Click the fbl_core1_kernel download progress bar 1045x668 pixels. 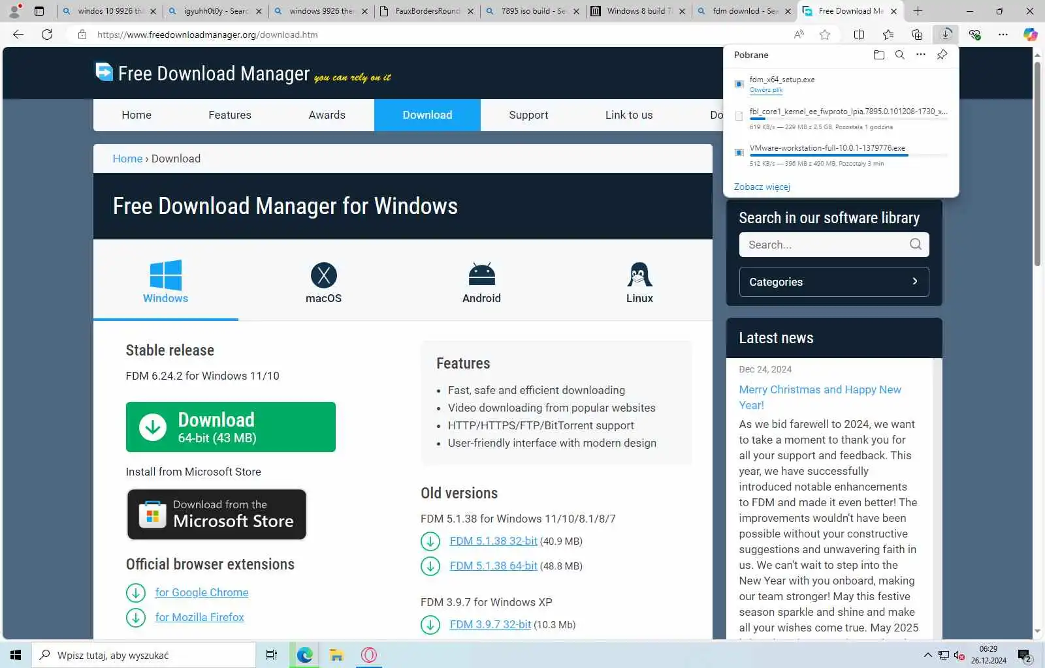coord(848,119)
